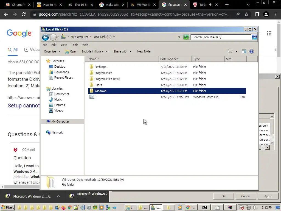
Task: Open a new Chrome tab
Action: coord(227,5)
